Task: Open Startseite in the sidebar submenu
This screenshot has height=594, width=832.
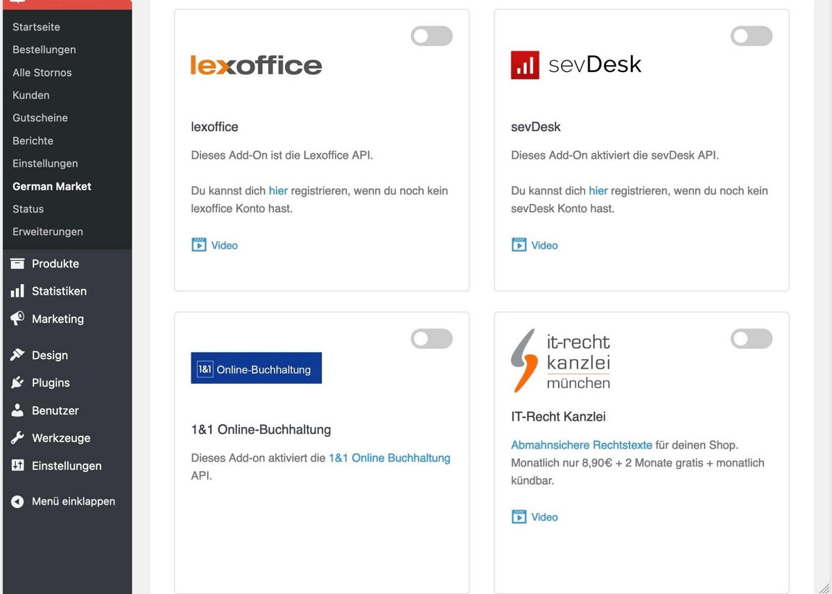Action: click(36, 27)
